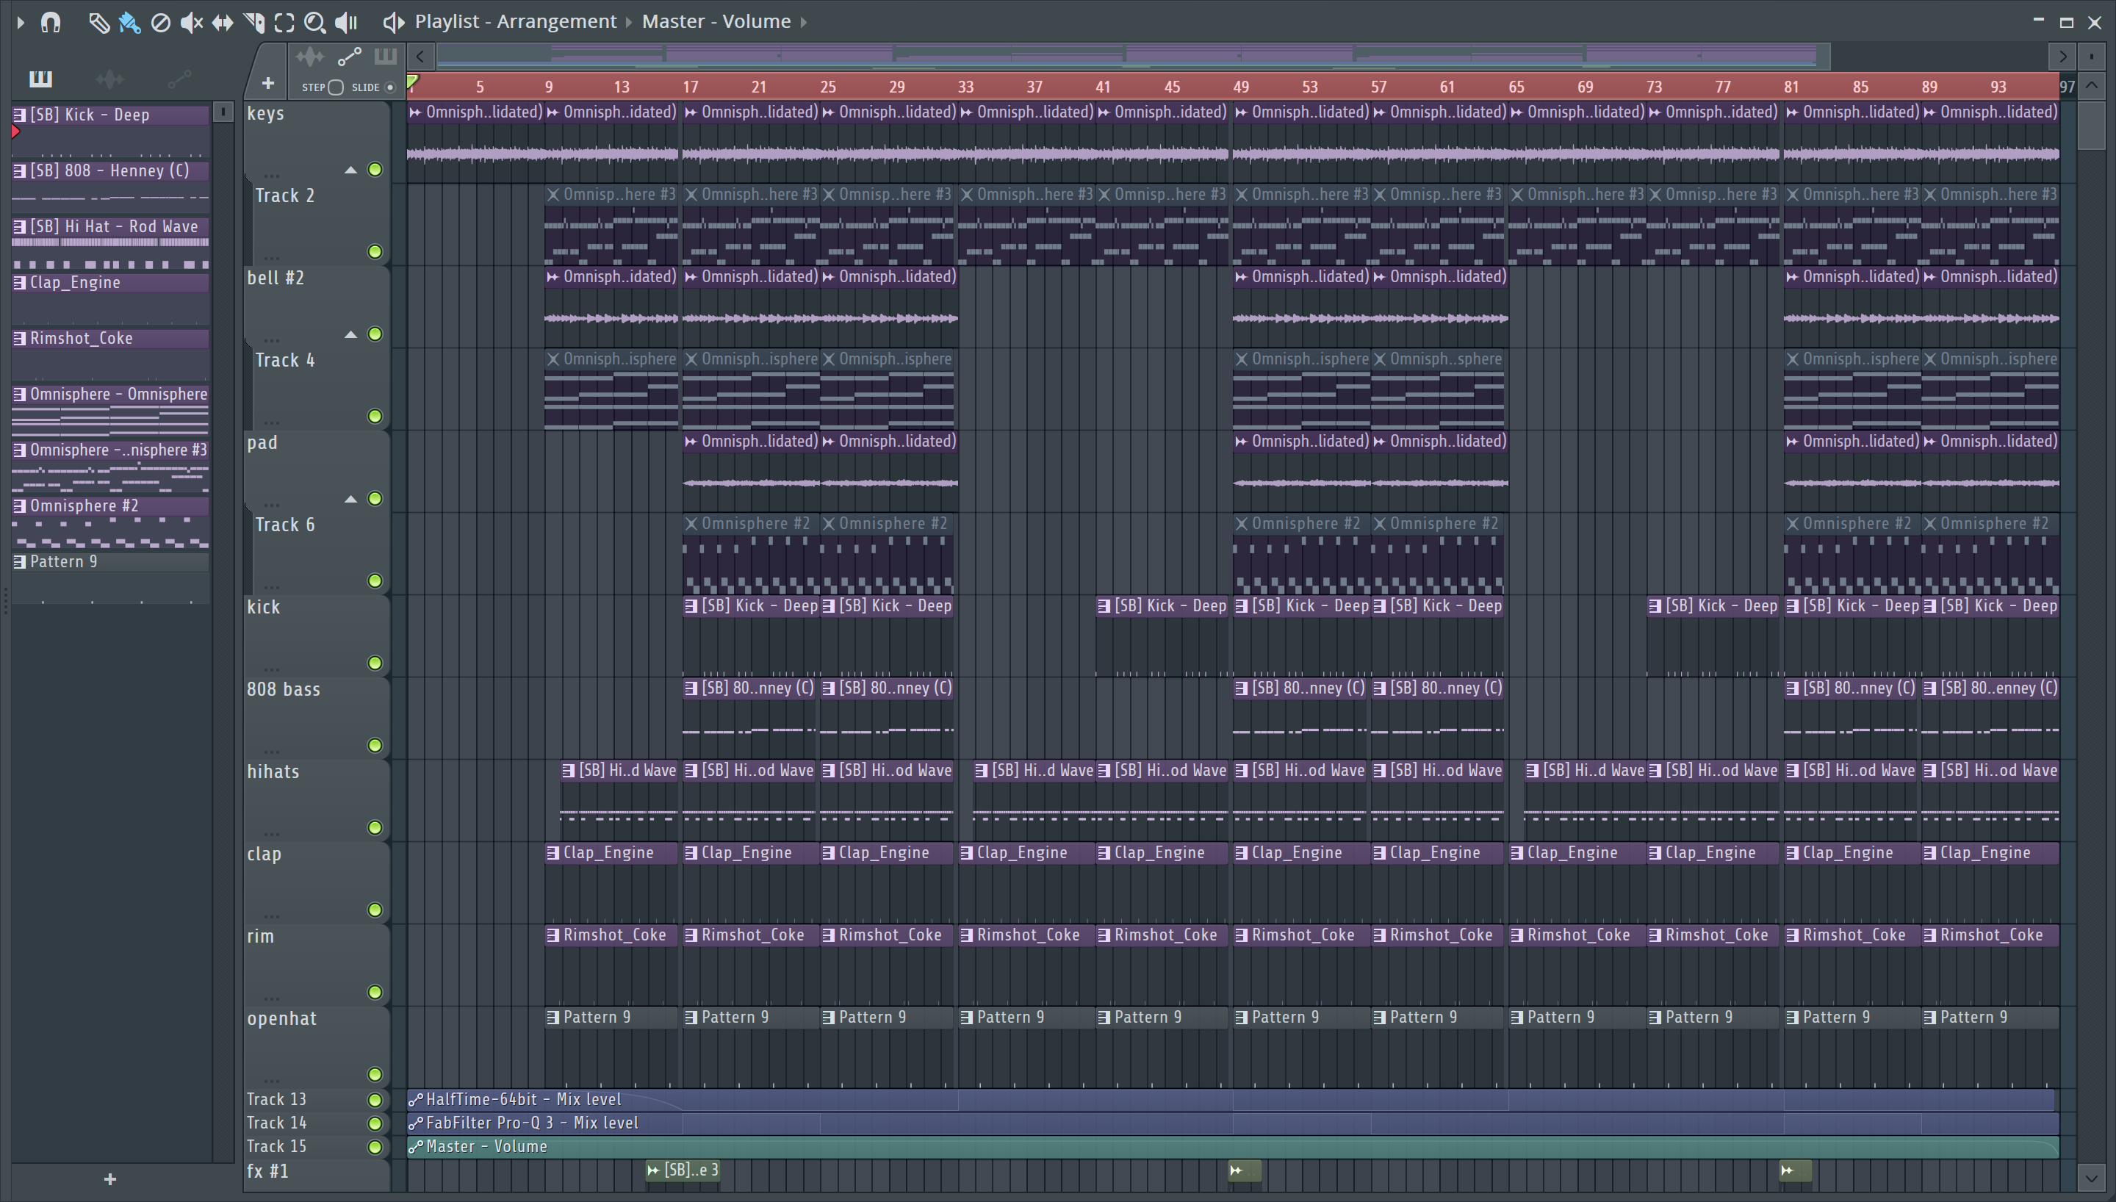Click the speaker icon beside Playlist title
This screenshot has height=1202, width=2116.
[x=394, y=22]
